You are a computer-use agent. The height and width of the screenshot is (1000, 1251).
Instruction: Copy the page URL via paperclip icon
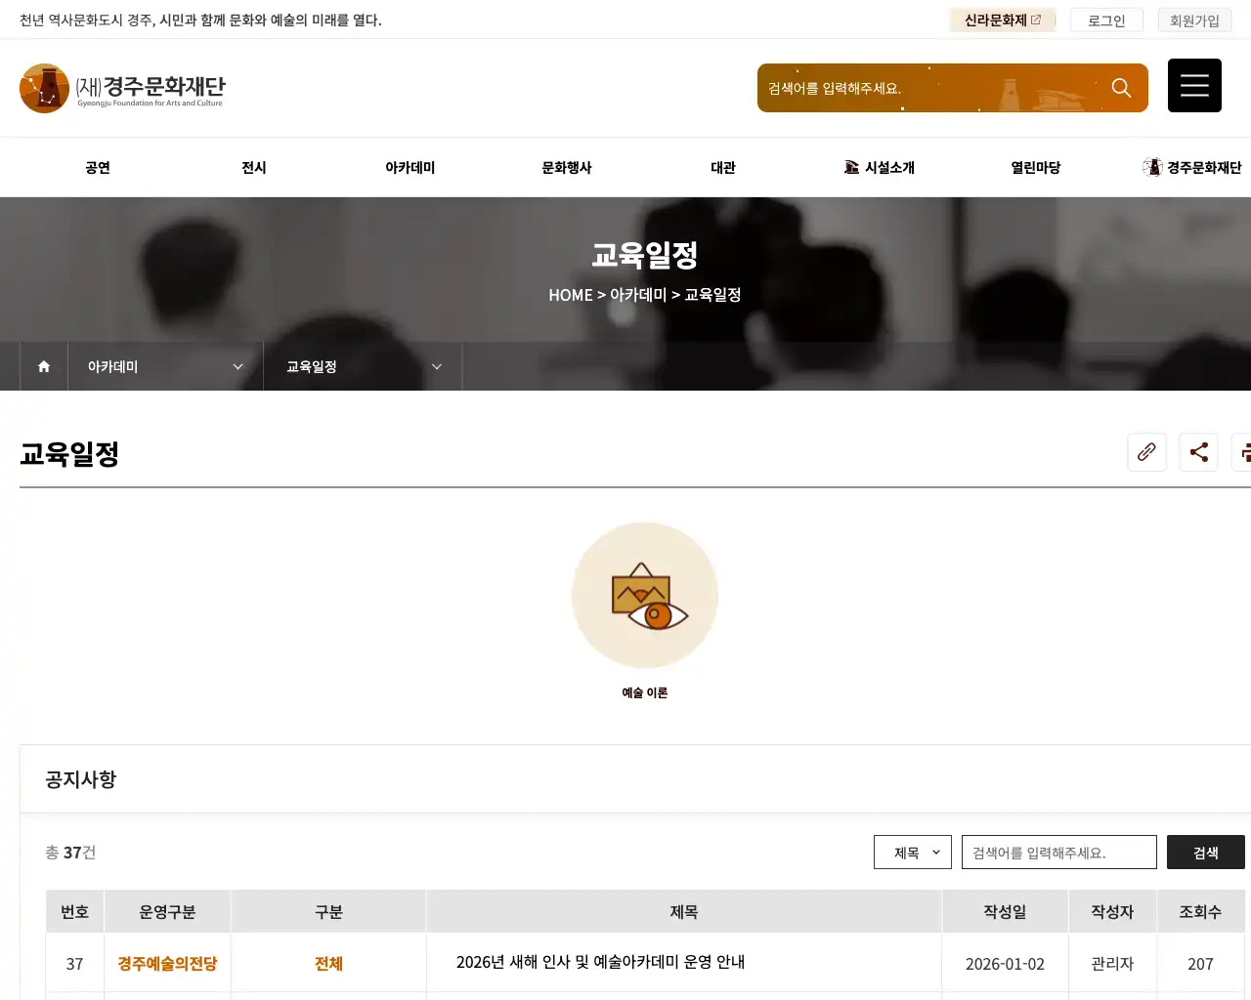point(1146,452)
